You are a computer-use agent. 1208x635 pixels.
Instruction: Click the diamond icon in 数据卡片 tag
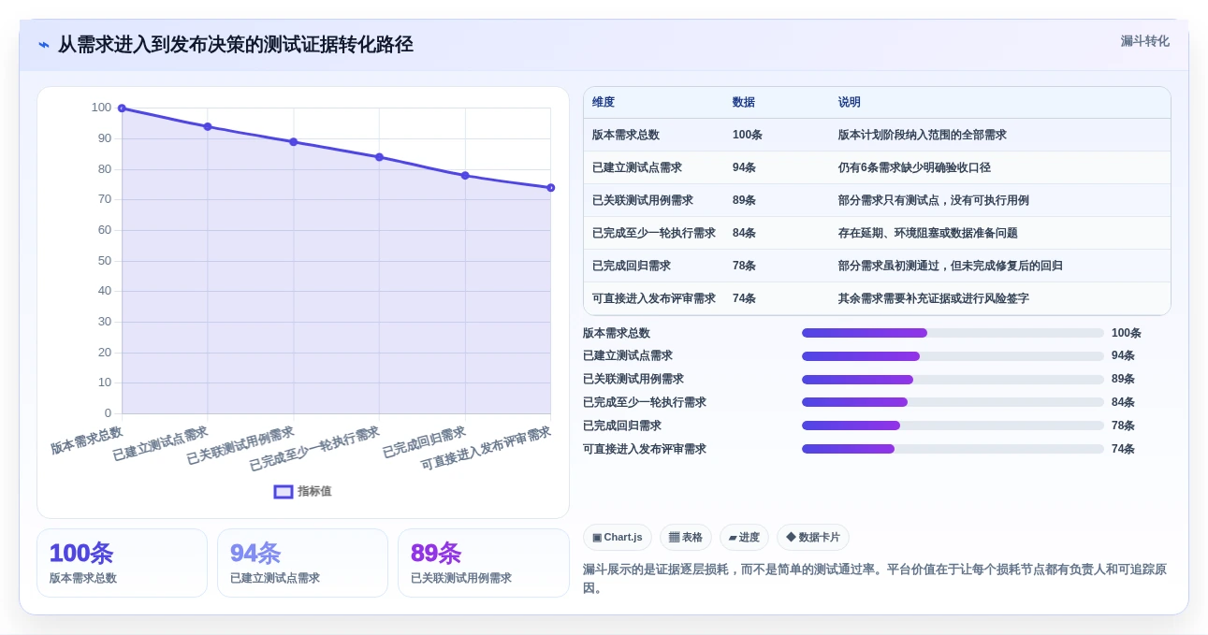click(791, 537)
